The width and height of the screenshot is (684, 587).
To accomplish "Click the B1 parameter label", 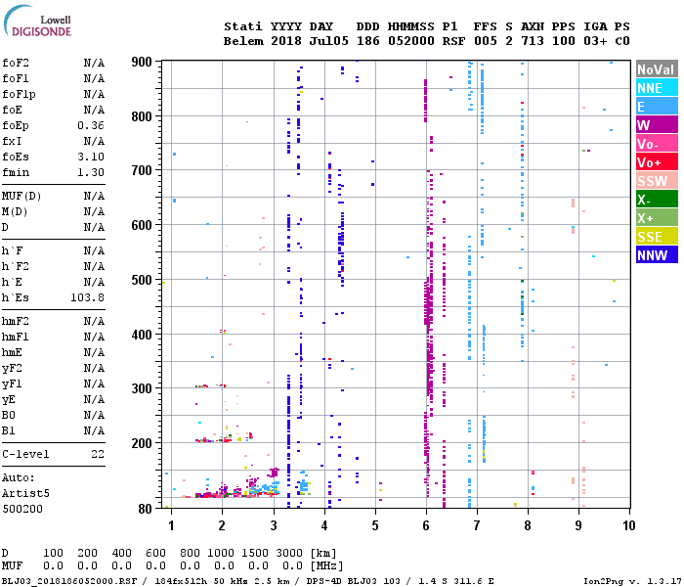I will pos(9,431).
